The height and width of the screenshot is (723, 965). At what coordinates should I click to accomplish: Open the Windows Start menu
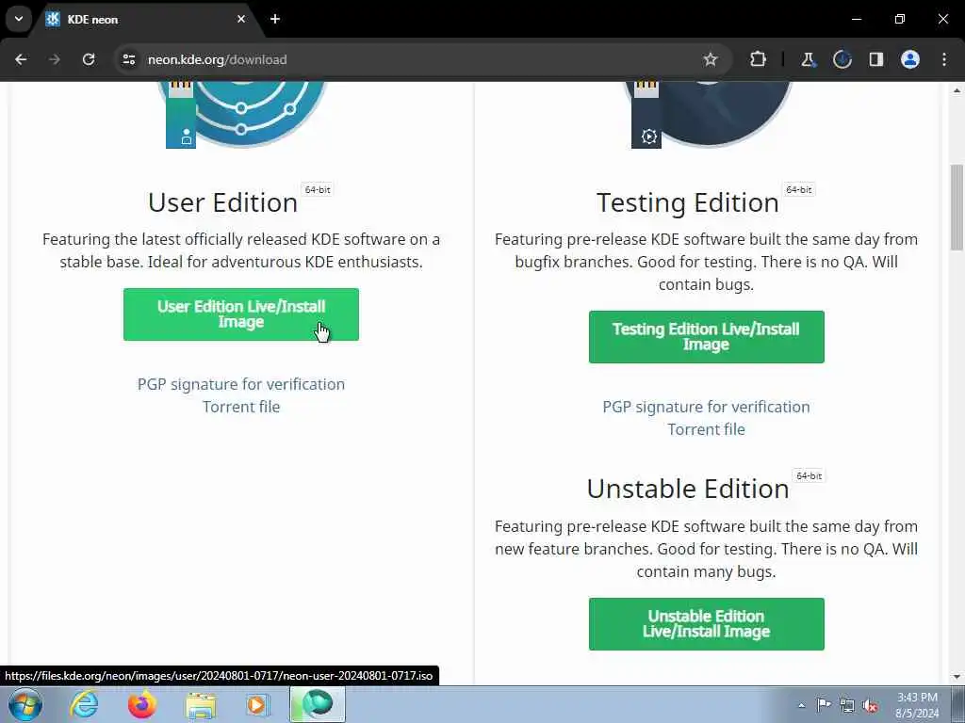pos(25,704)
